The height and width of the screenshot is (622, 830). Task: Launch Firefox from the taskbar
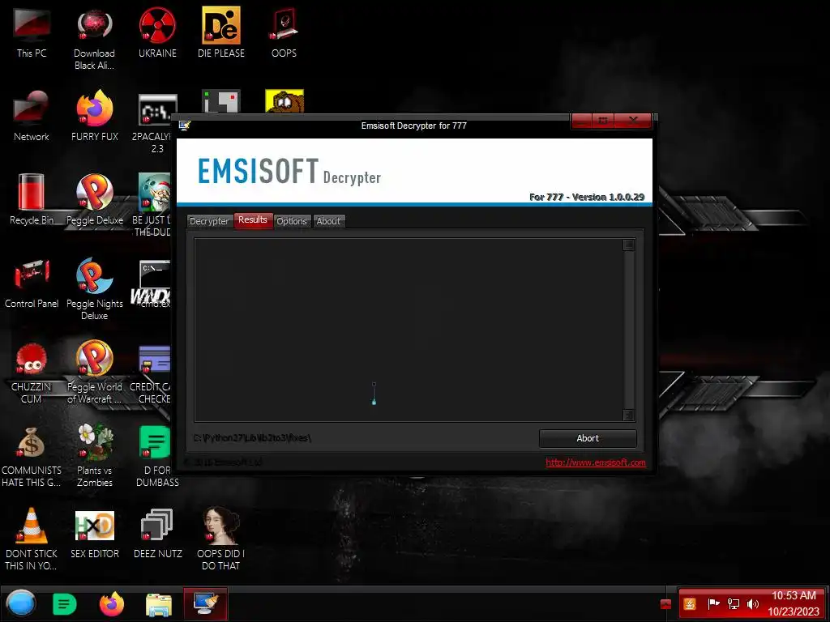tap(112, 604)
